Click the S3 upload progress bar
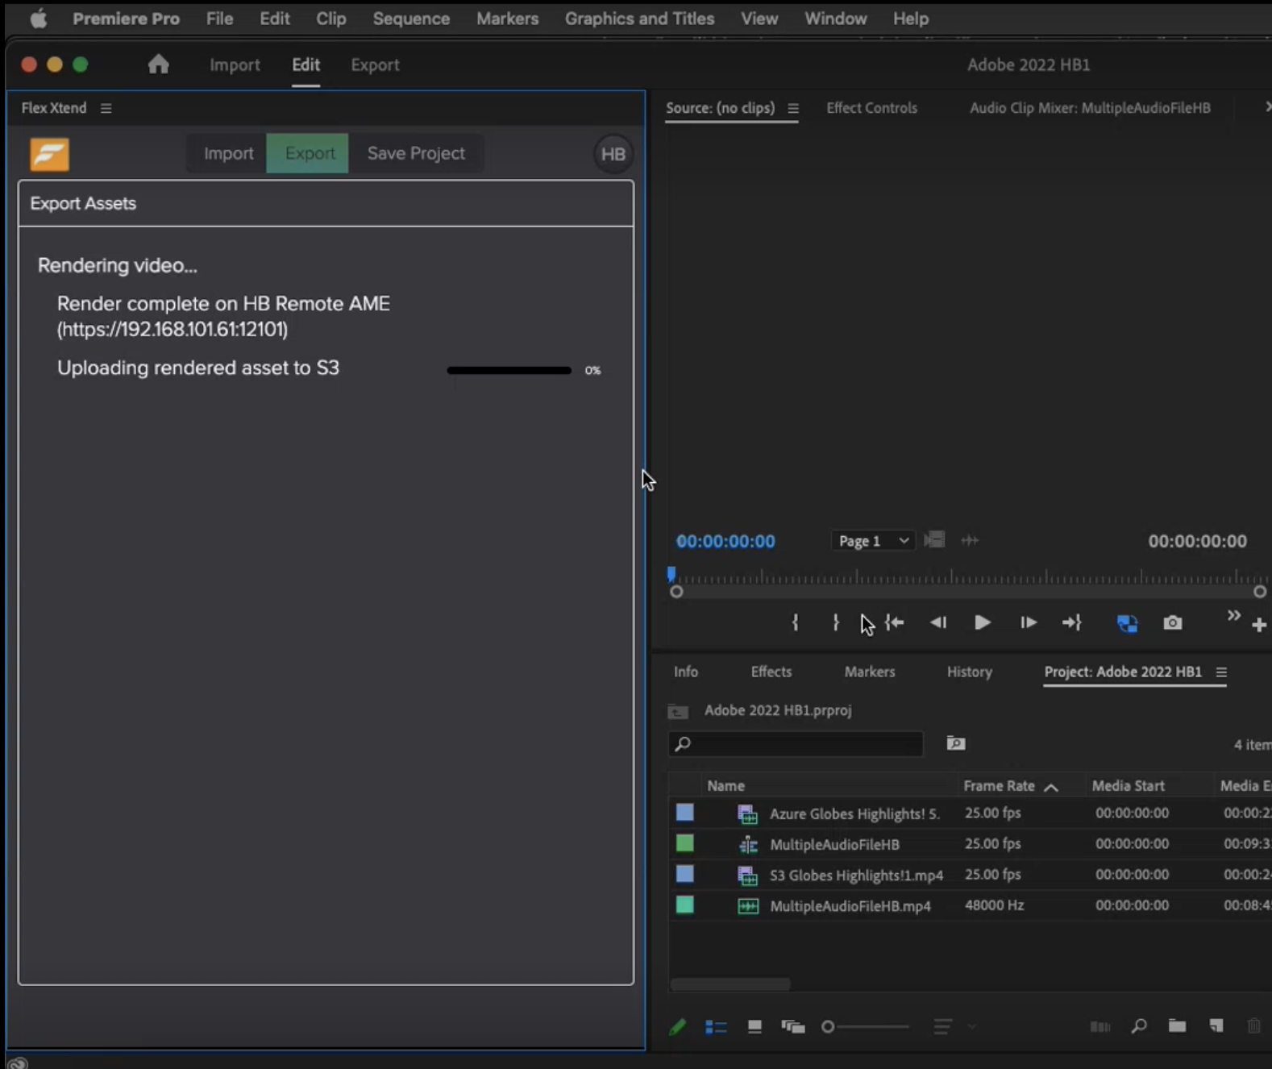Screen dimensions: 1272x1069 509,370
